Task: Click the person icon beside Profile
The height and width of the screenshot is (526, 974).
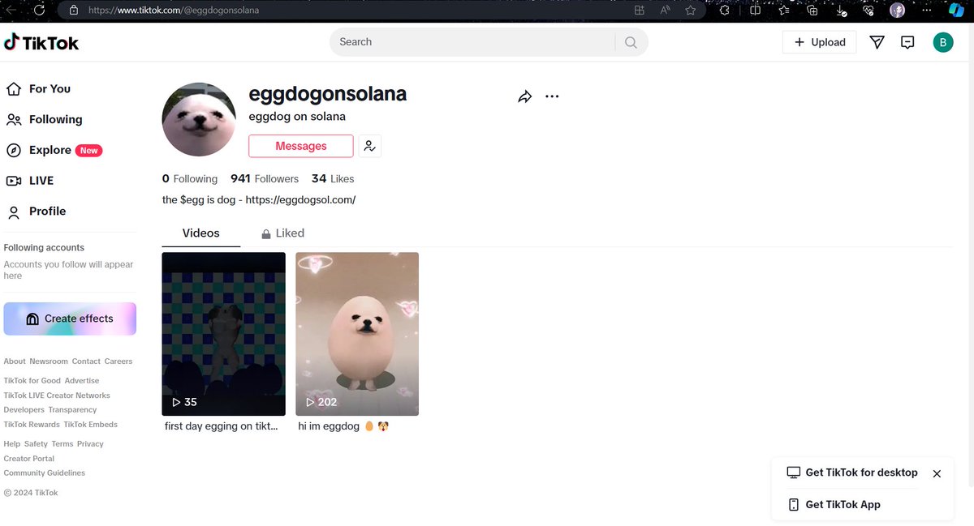Action: 13,212
